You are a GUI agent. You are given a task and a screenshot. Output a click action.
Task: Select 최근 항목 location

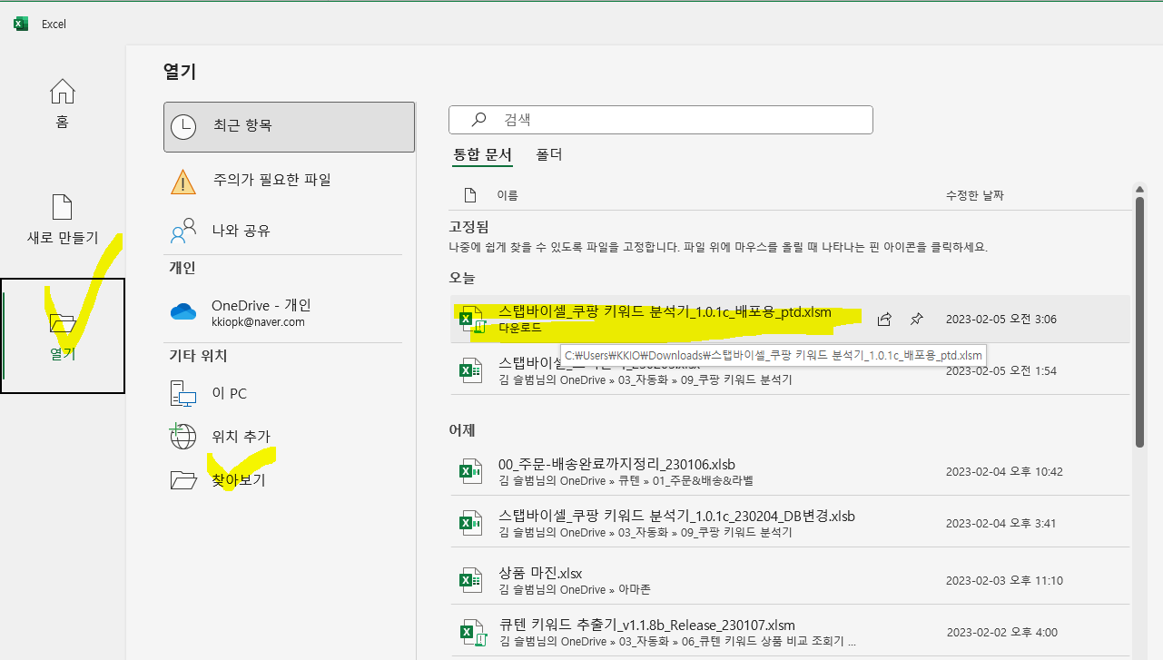tap(289, 126)
